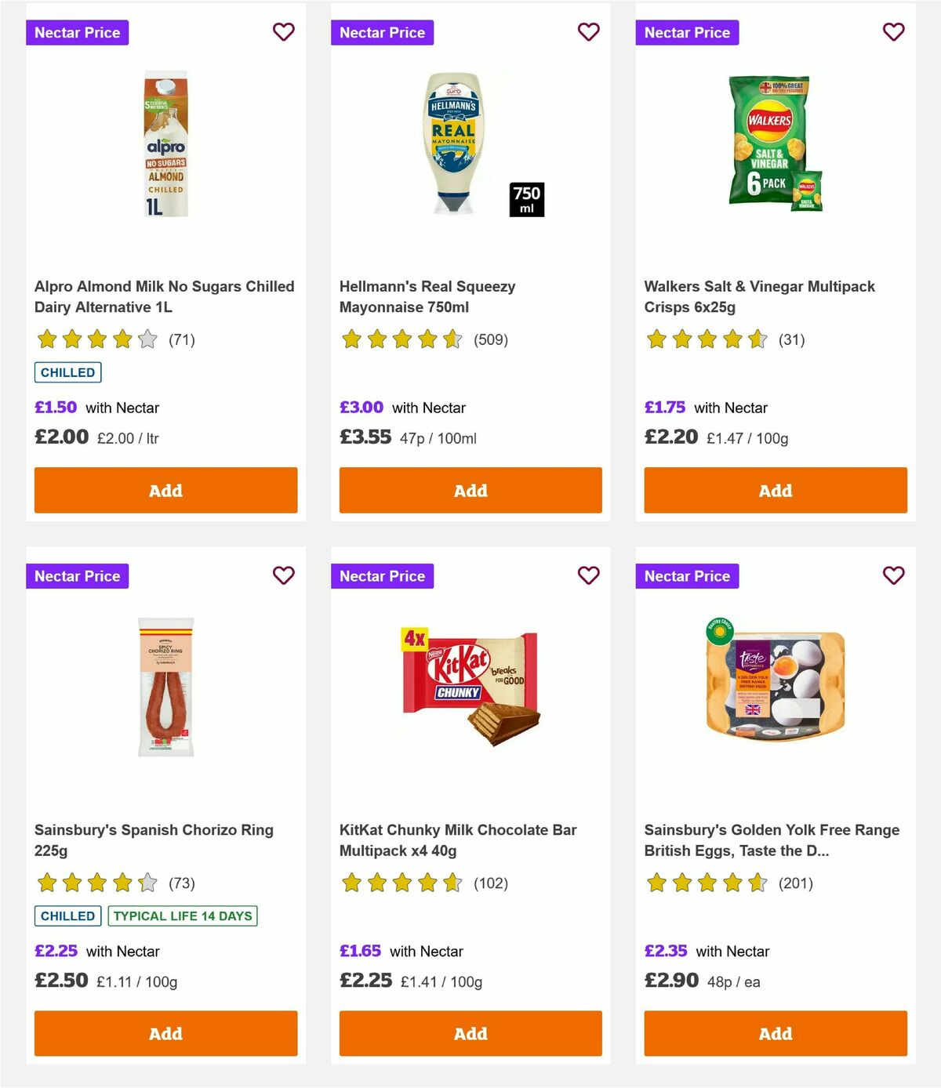This screenshot has width=941, height=1088.
Task: Click the CHILLED tag on Alpro card
Action: [x=67, y=372]
